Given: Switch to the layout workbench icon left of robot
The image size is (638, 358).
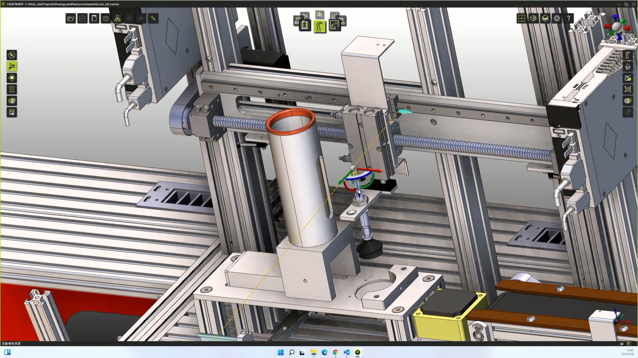Looking at the screenshot, I should click(x=304, y=25).
